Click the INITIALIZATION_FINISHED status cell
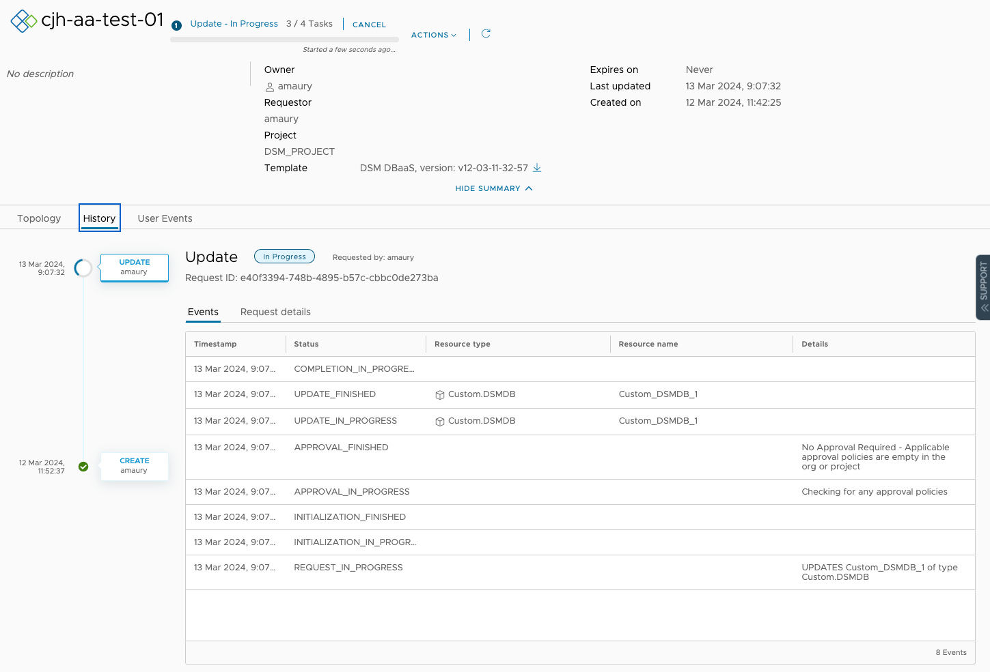The width and height of the screenshot is (990, 672). [x=350, y=517]
